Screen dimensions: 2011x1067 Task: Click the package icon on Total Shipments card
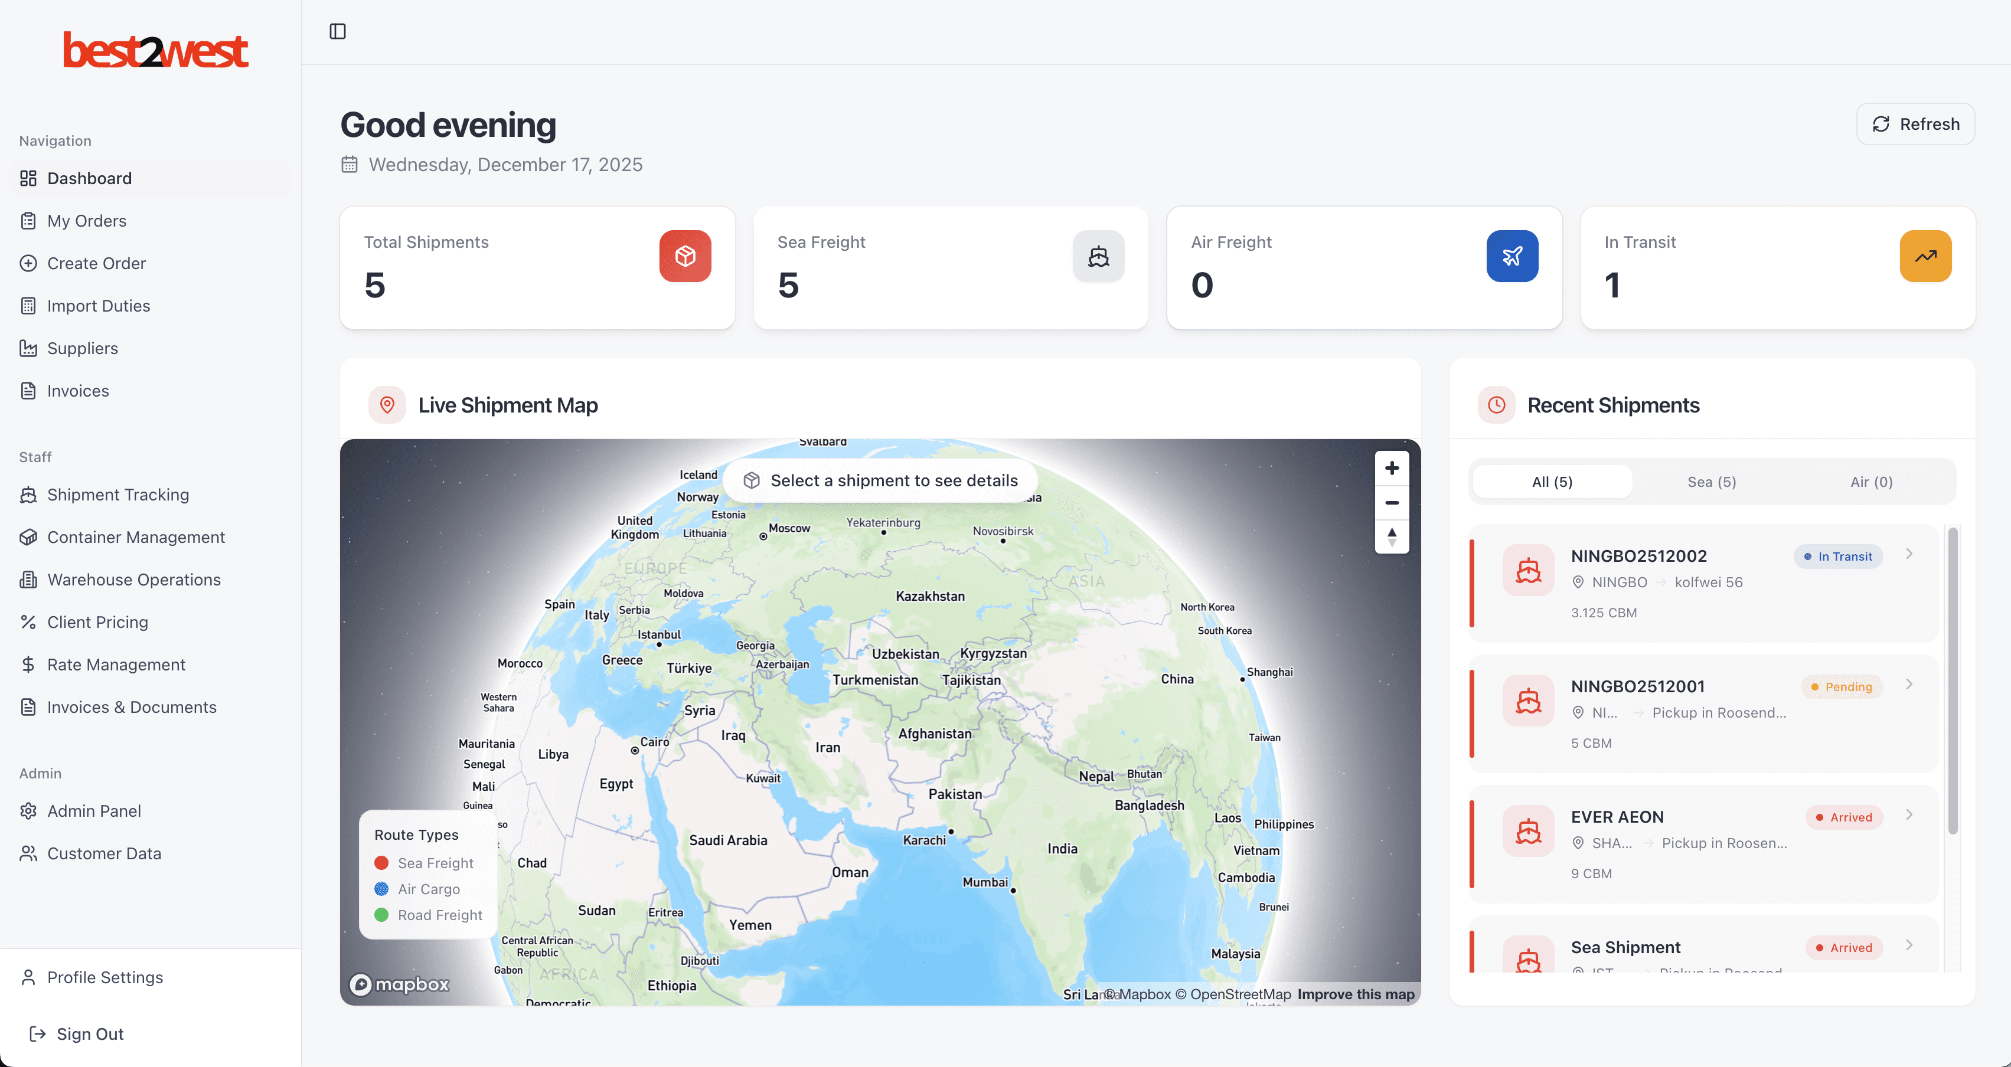coord(685,255)
